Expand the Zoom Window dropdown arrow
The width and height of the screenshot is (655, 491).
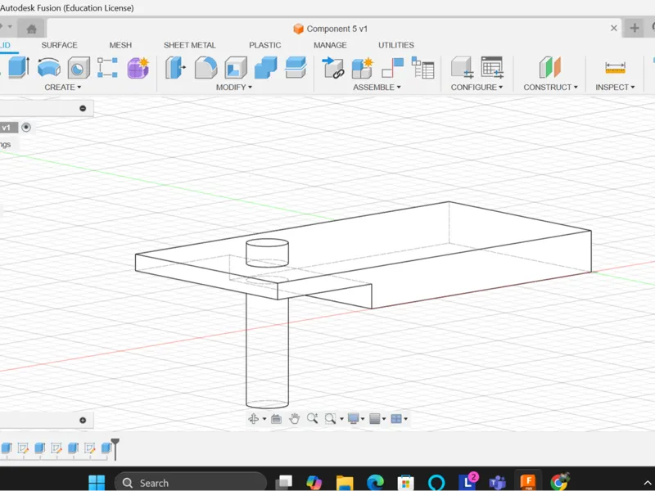[341, 419]
